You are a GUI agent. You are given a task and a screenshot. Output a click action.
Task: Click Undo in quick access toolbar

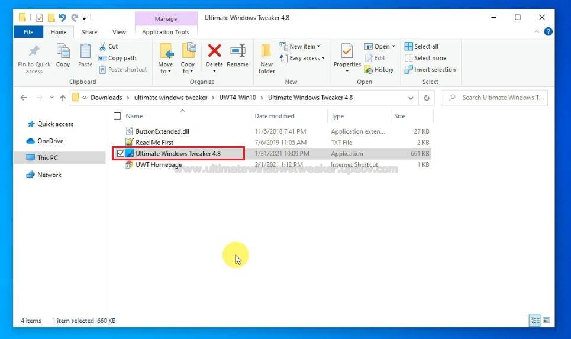point(62,18)
